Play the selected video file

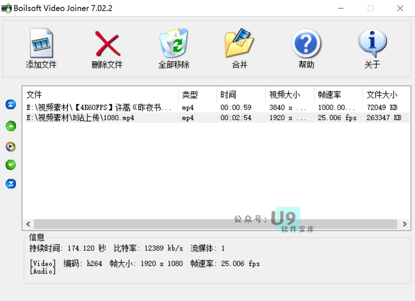tap(11, 147)
